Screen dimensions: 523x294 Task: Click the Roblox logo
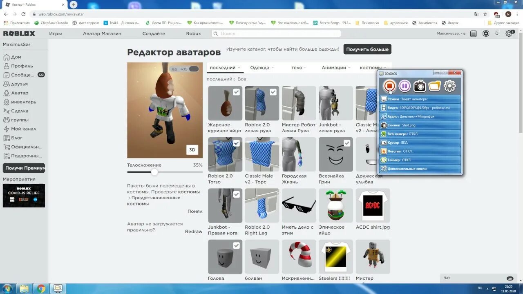tap(19, 33)
